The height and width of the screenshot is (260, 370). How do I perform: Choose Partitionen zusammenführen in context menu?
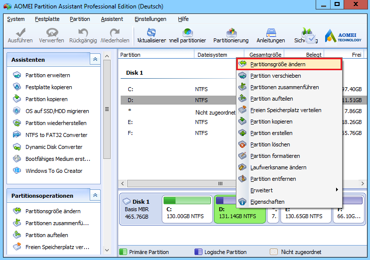(289, 87)
